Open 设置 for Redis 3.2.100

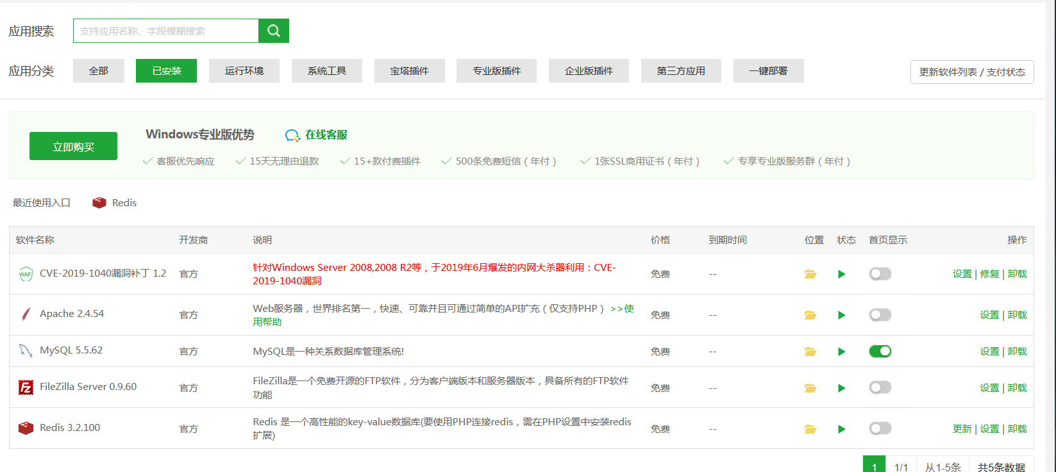click(x=989, y=429)
